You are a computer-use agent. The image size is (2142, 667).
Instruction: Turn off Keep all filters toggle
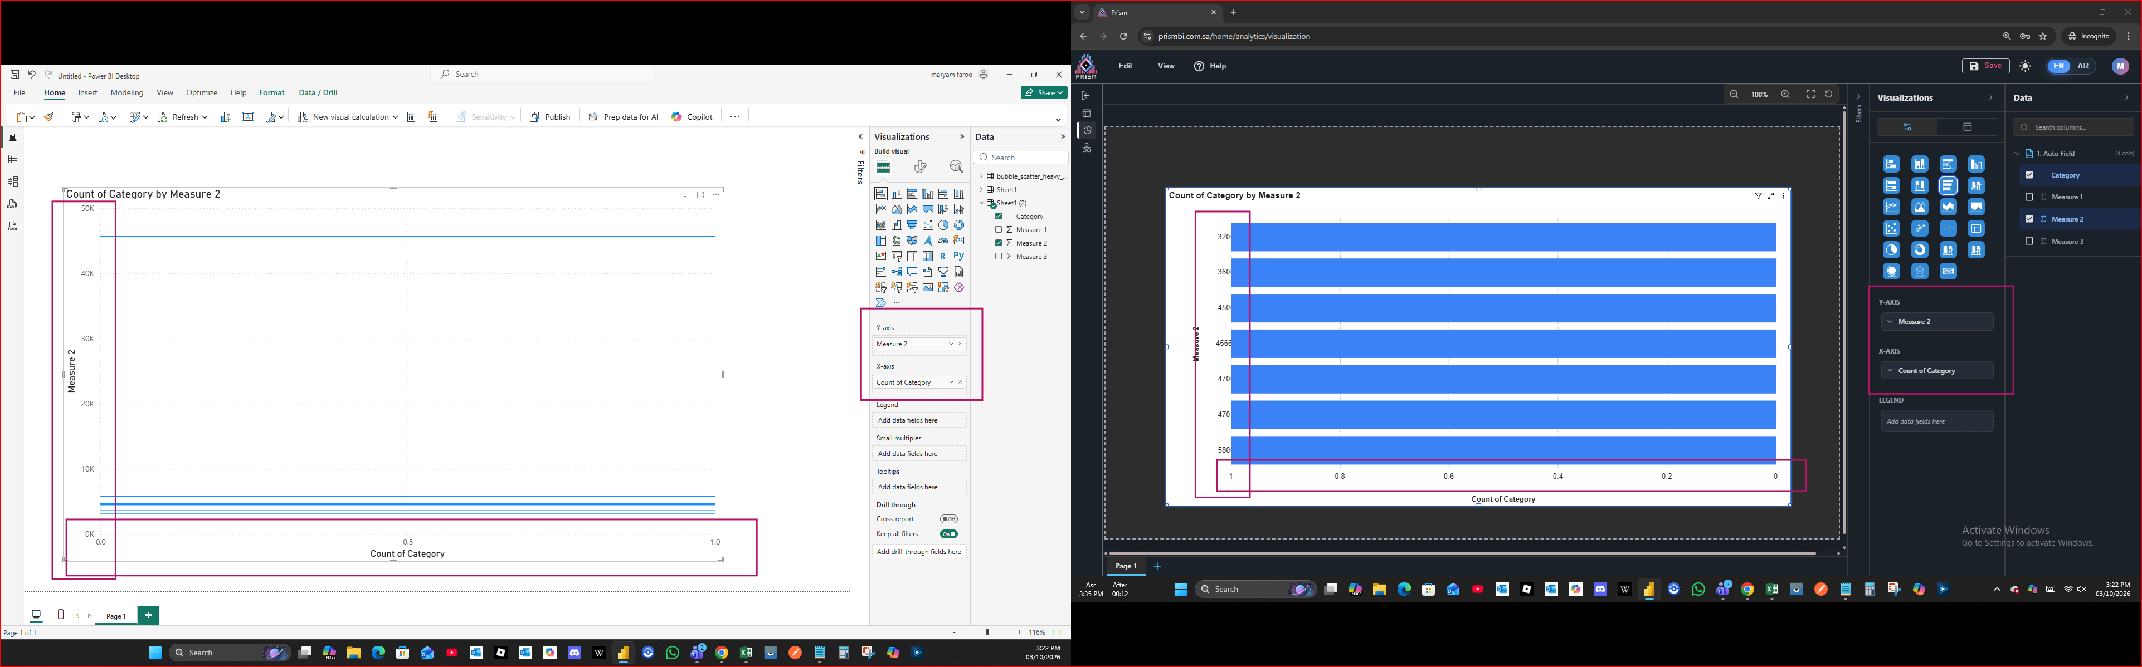point(949,534)
